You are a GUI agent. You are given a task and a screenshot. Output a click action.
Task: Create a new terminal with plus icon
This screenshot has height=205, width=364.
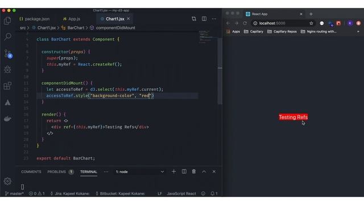(173, 171)
